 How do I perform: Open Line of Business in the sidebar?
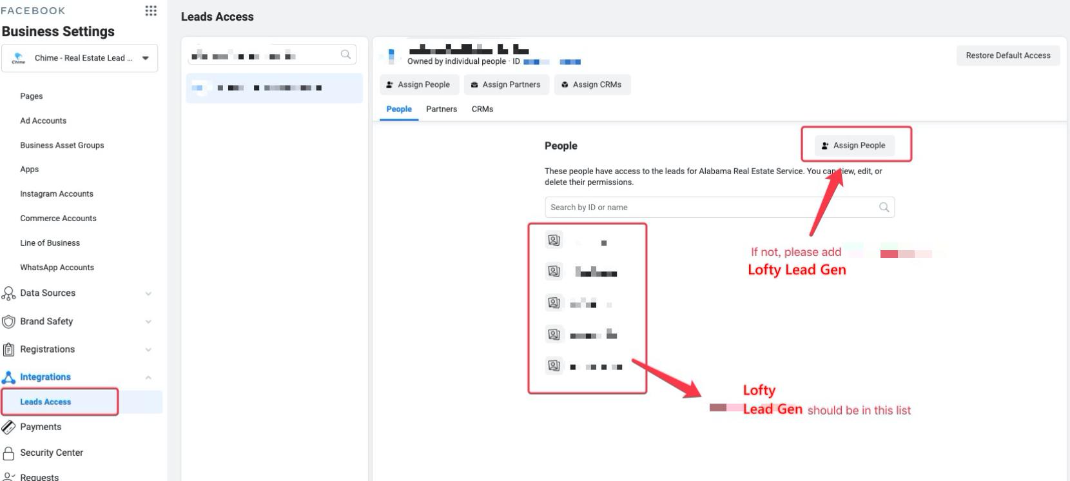click(x=50, y=242)
